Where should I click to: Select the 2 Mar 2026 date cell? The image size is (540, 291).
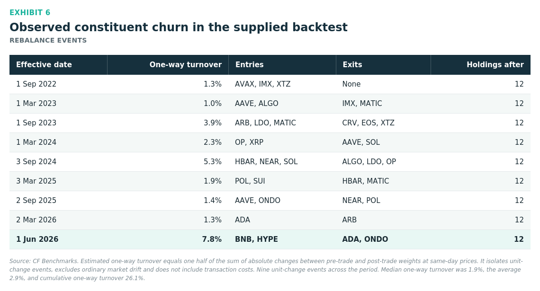[36, 220]
